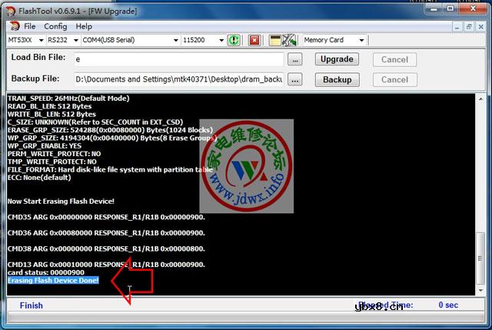Open the Config menu
This screenshot has width=492, height=330.
pyautogui.click(x=55, y=26)
